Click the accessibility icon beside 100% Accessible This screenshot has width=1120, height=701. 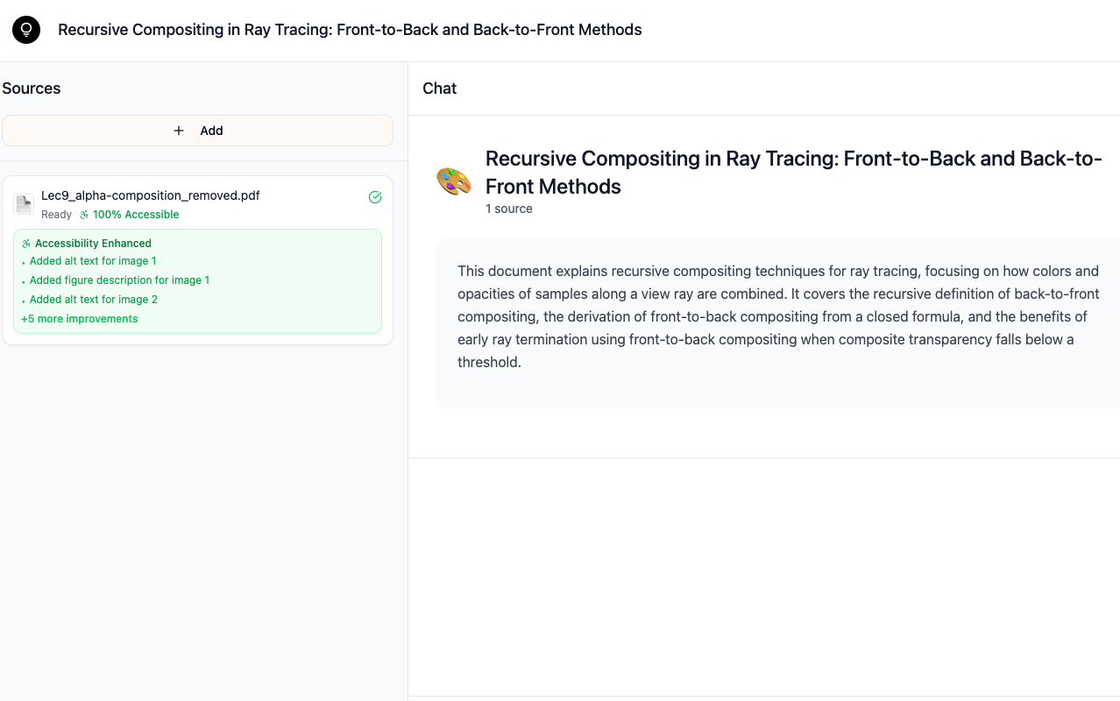tap(84, 215)
